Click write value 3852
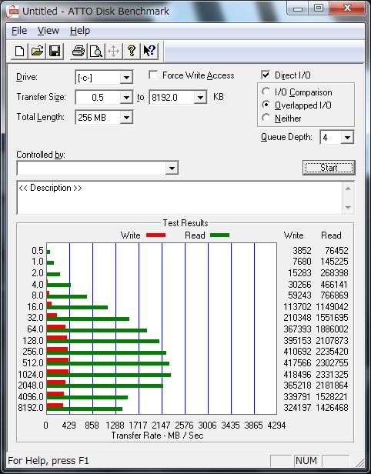The width and height of the screenshot is (371, 474). pyautogui.click(x=302, y=251)
